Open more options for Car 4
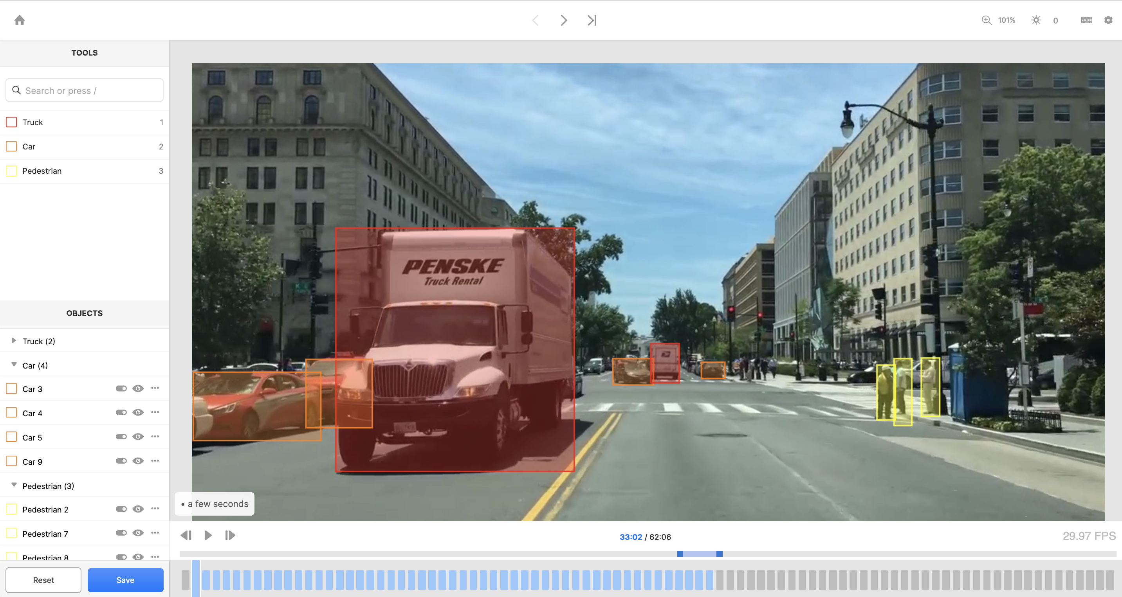1122x597 pixels. (155, 412)
